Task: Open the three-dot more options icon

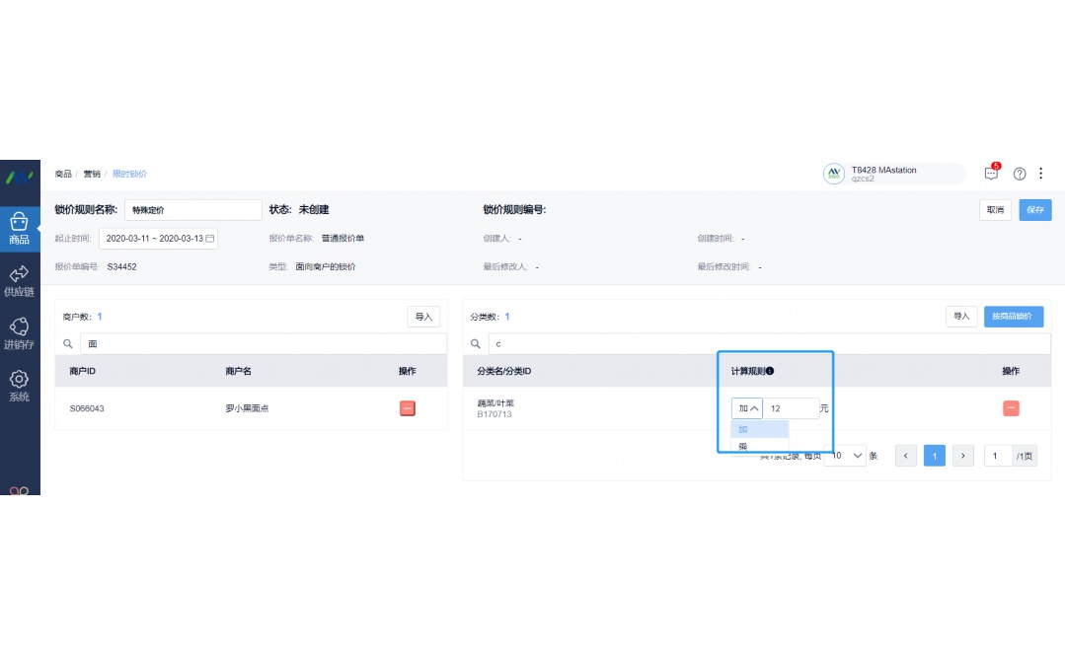Action: pos(1041,174)
